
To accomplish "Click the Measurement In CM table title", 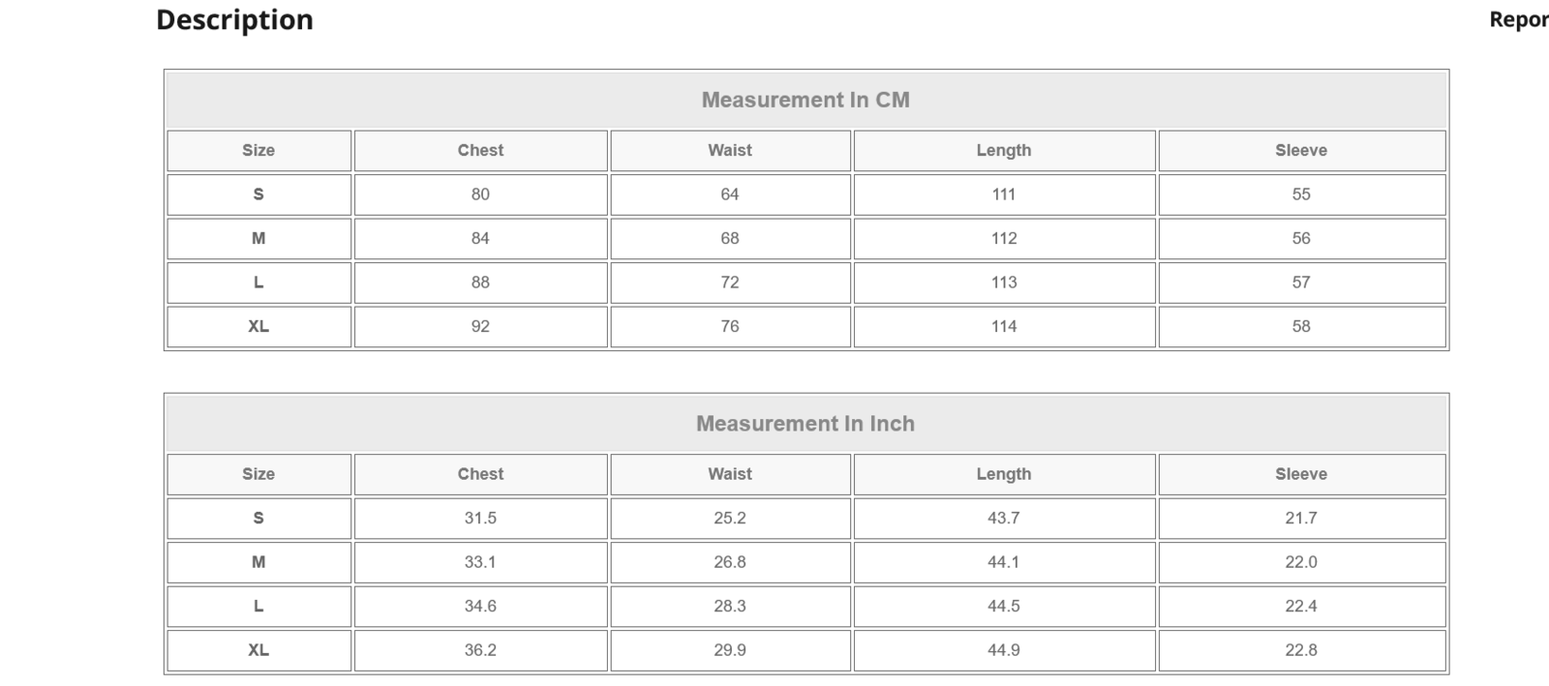I will click(805, 100).
